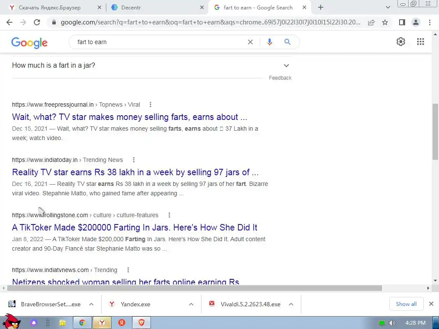Open the side panel icon

pyautogui.click(x=402, y=22)
